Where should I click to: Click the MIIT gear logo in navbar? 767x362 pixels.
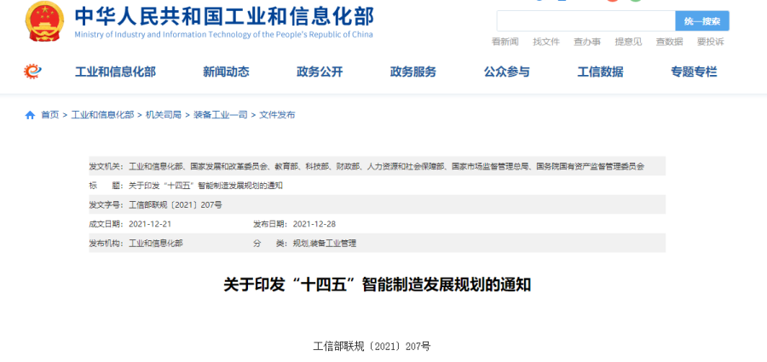click(32, 72)
